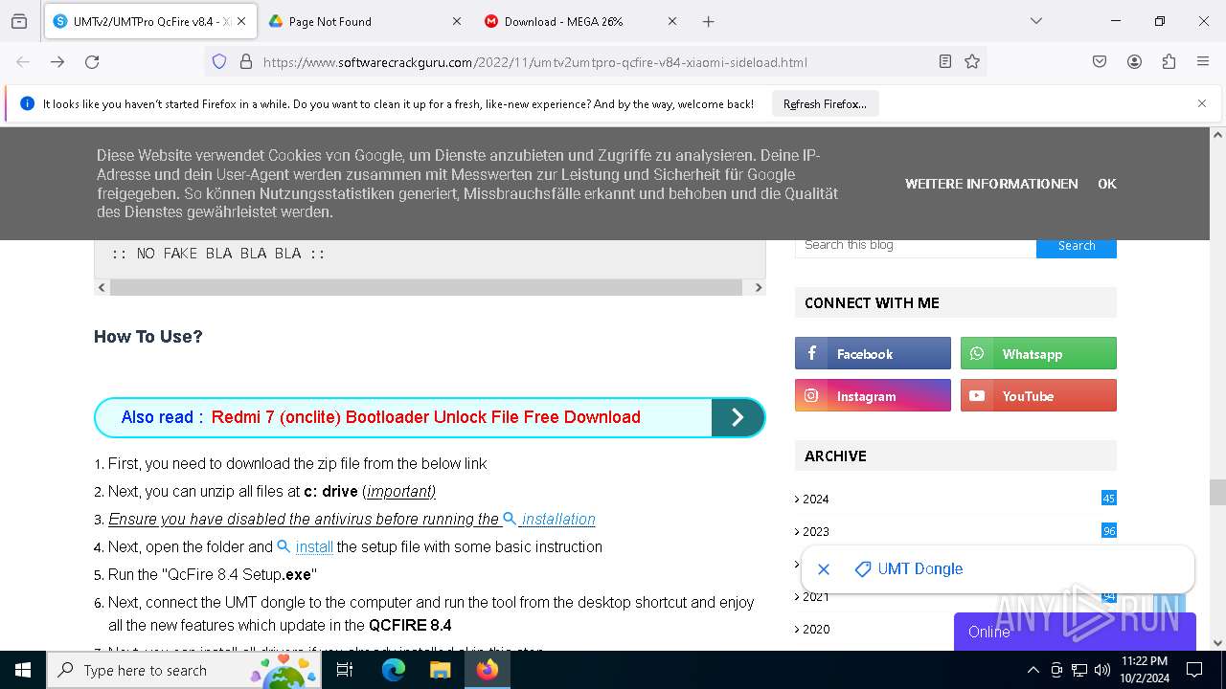Reload the current page
The height and width of the screenshot is (689, 1226).
(x=92, y=61)
